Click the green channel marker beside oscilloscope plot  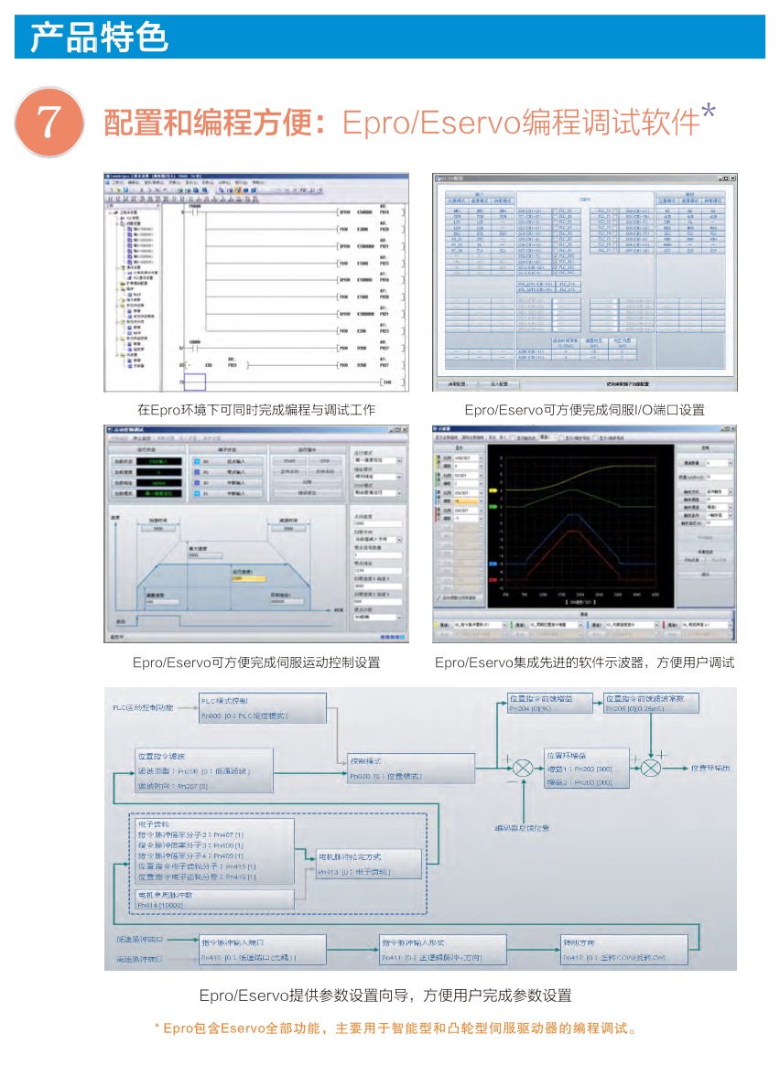tap(493, 506)
